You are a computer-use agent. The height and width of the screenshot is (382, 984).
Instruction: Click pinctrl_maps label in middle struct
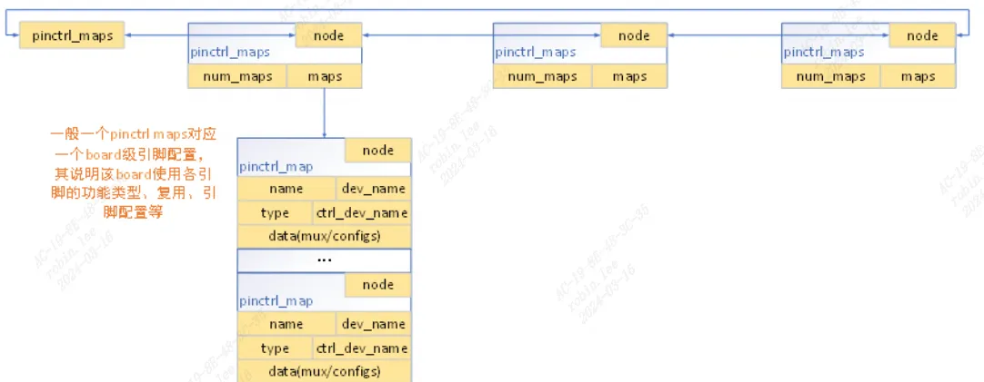coord(536,52)
